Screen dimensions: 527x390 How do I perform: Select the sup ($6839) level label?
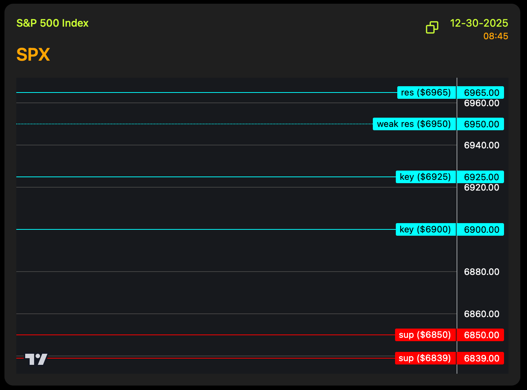pyautogui.click(x=425, y=358)
